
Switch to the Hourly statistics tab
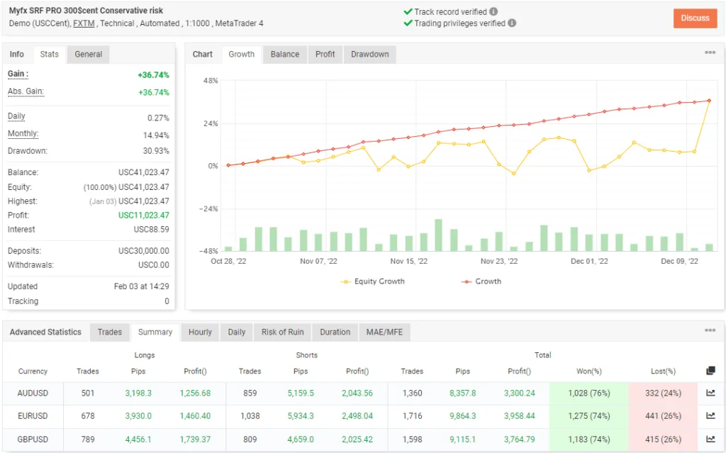coord(199,332)
